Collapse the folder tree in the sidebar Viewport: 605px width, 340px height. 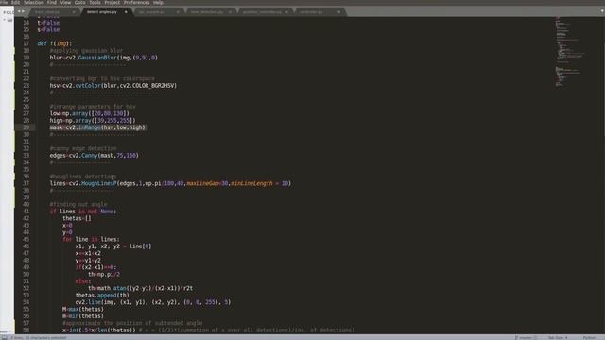pos(5,20)
